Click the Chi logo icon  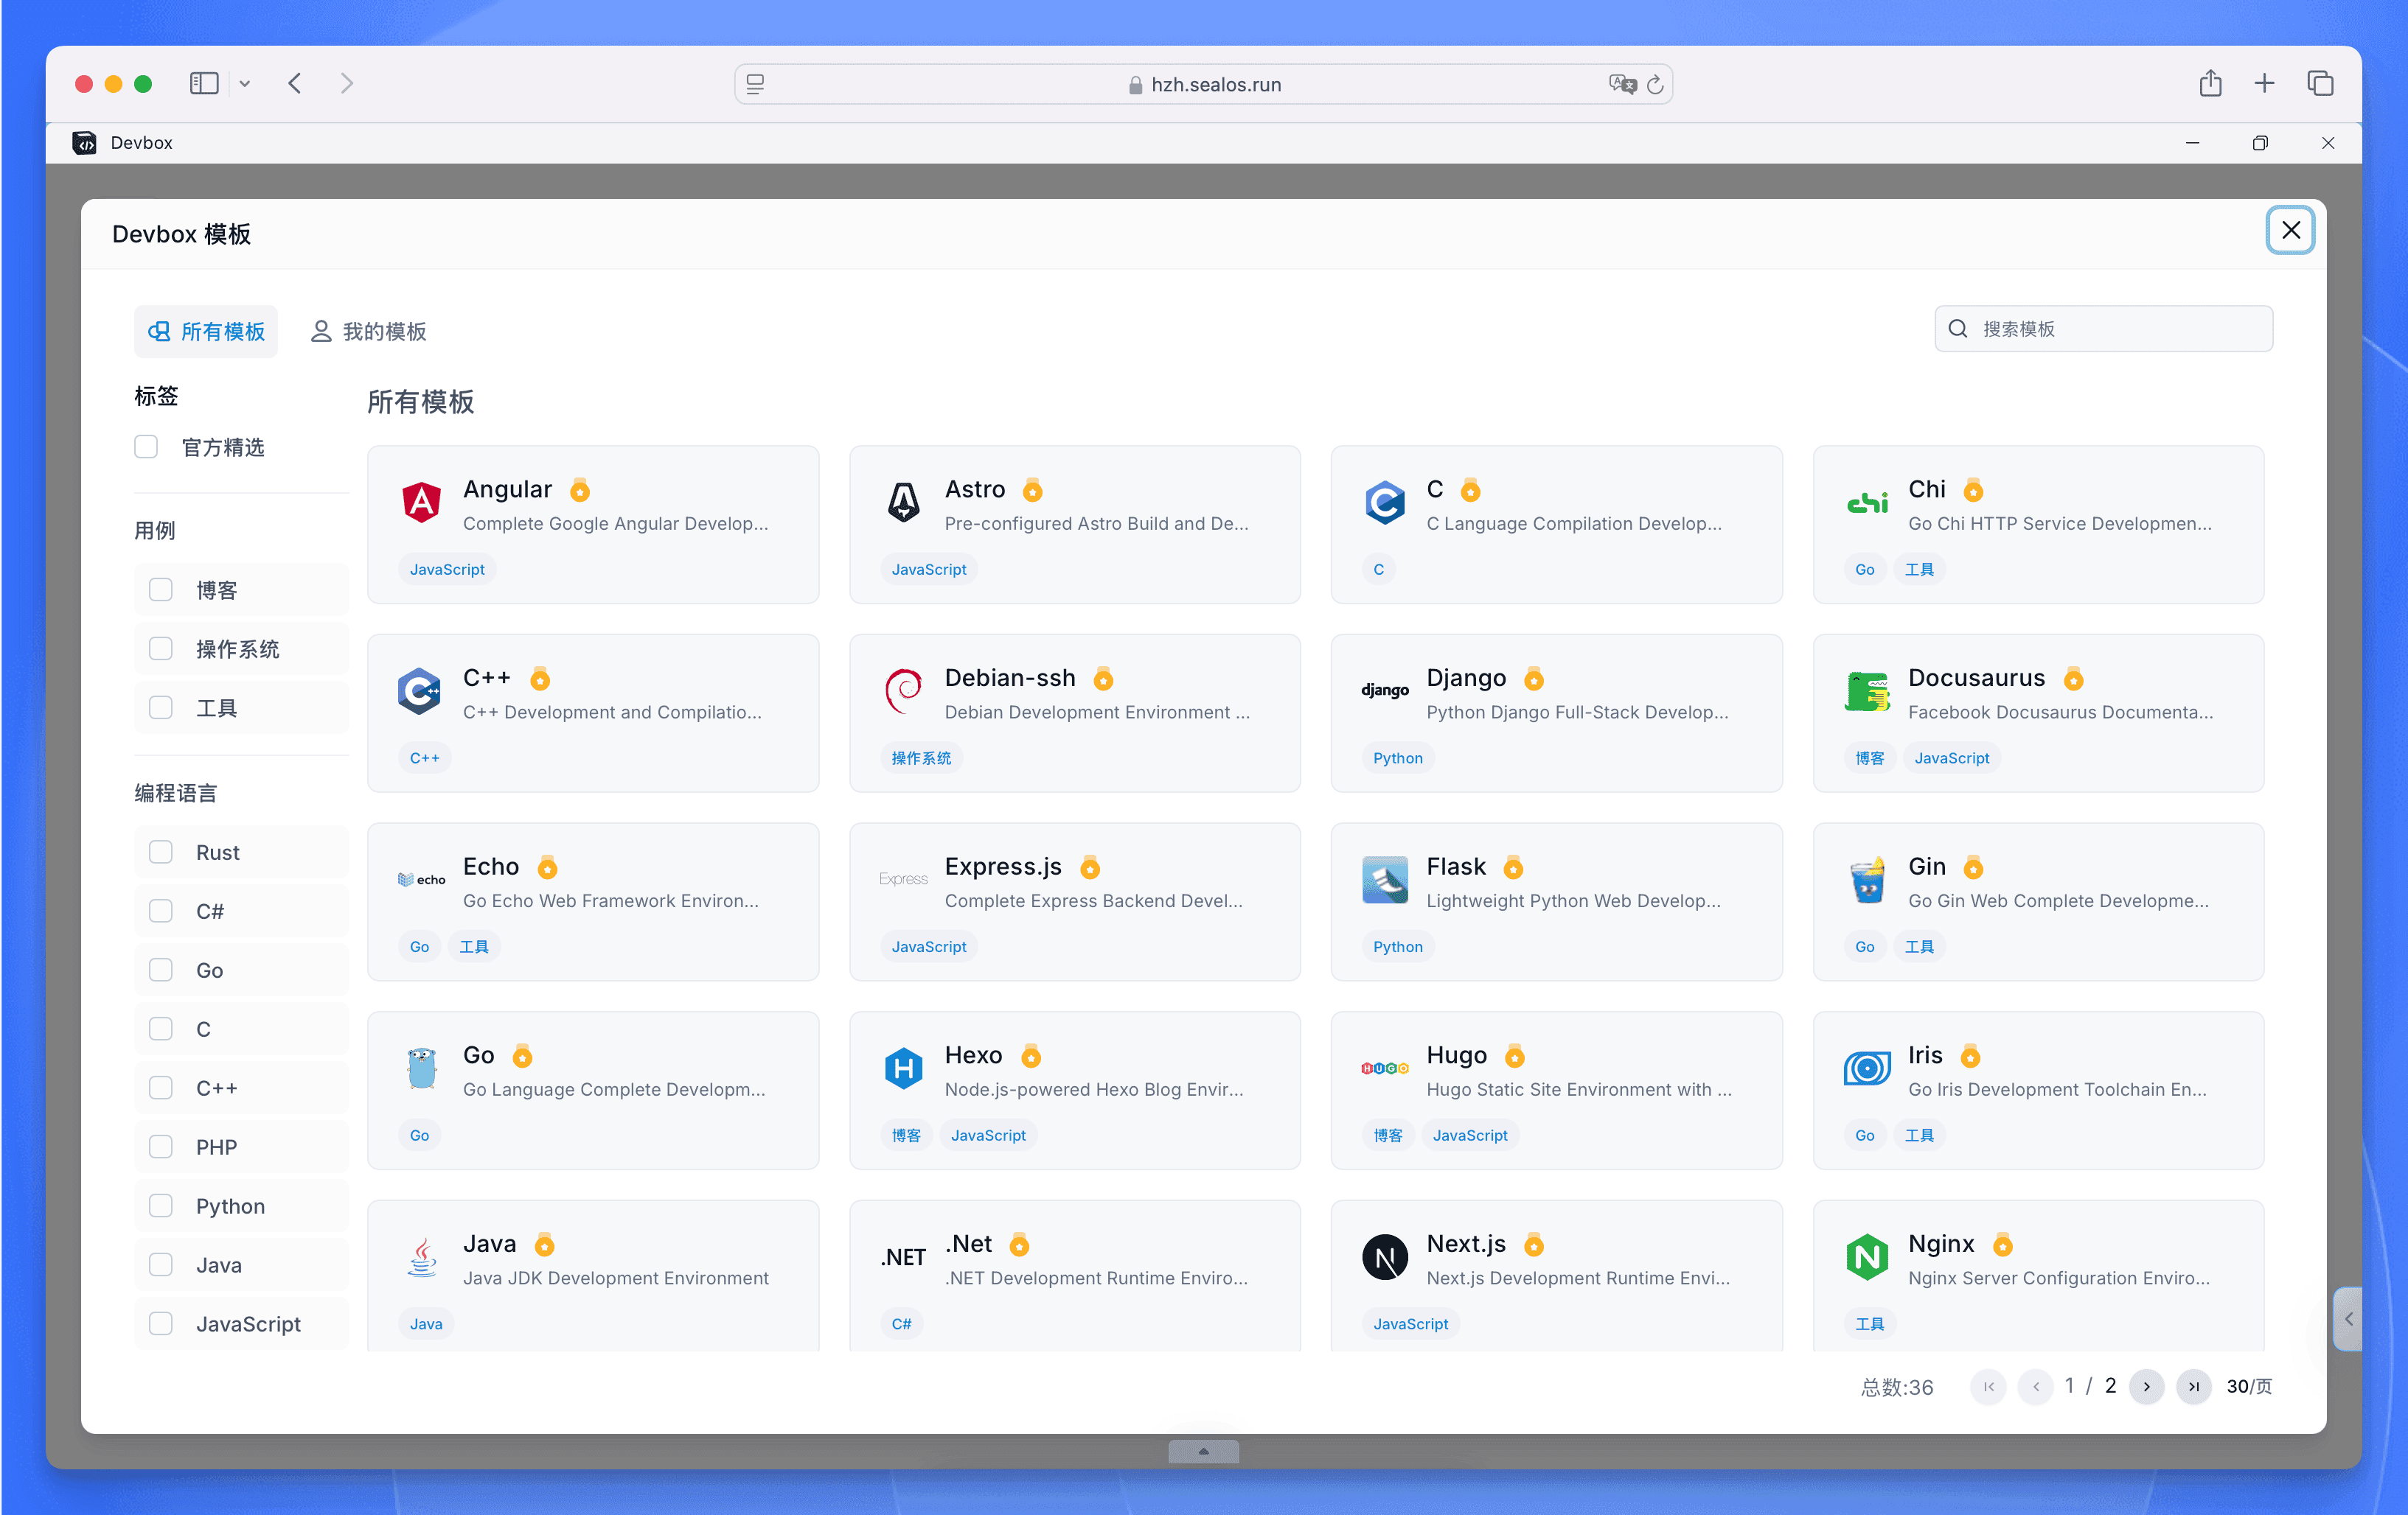(x=1867, y=502)
